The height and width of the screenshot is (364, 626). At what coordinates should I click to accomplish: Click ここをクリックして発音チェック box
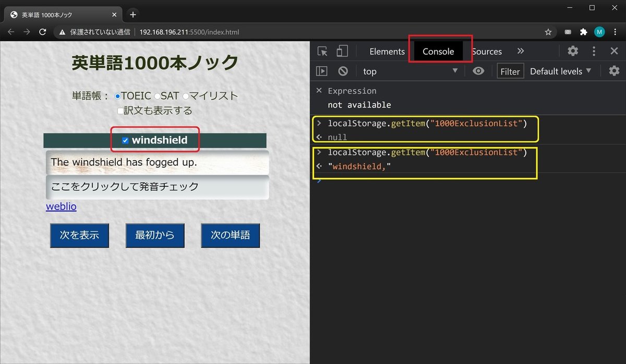(x=158, y=187)
